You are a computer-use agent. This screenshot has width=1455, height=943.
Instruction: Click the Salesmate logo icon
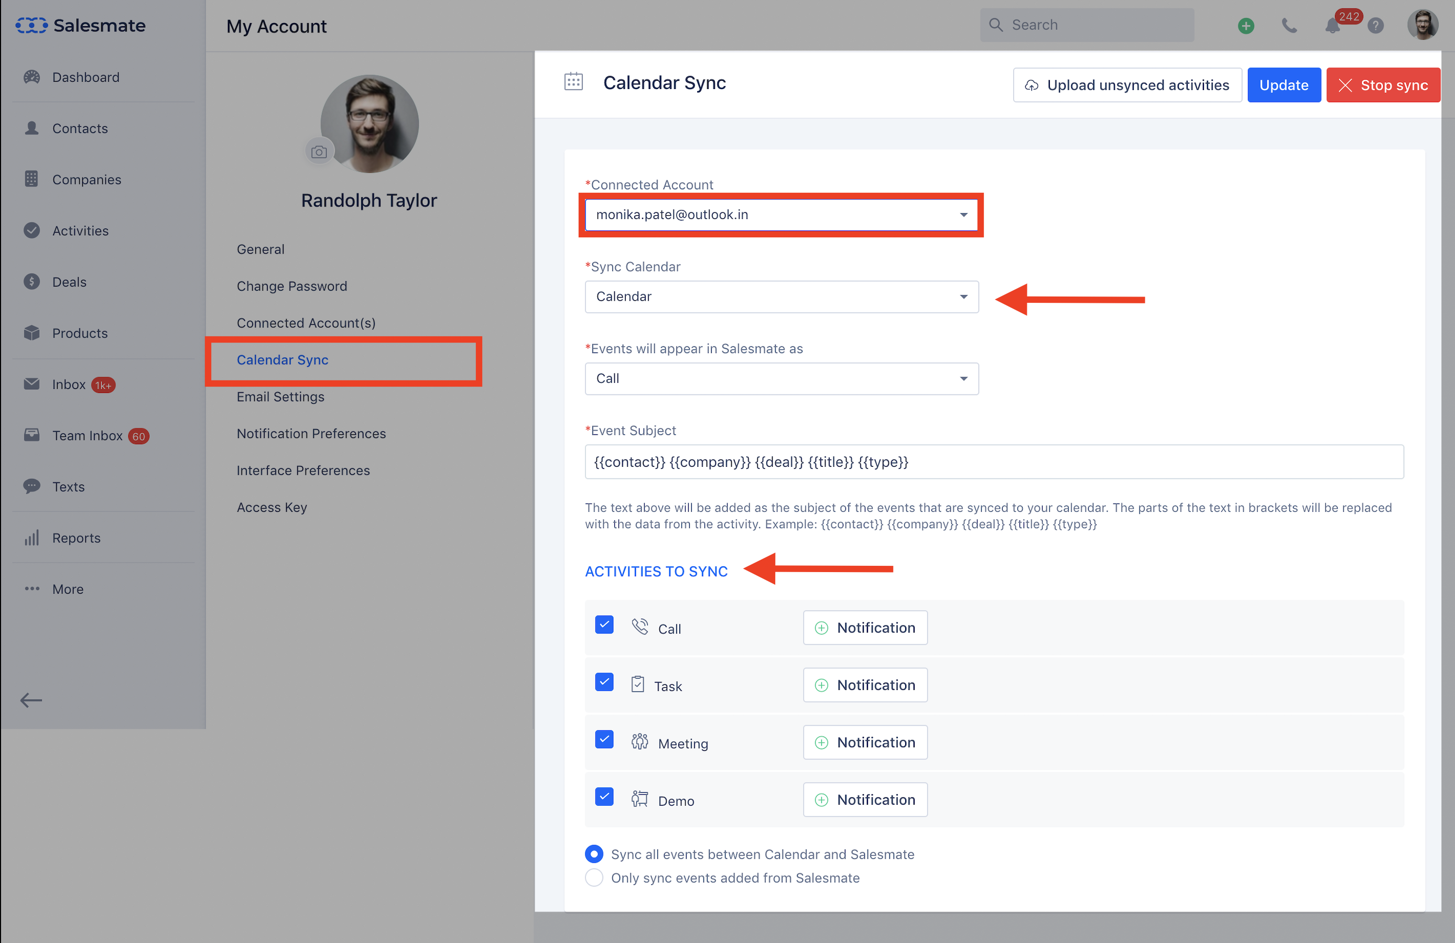coord(31,25)
